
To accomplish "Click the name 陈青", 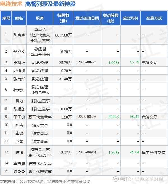I will (19, 125).
